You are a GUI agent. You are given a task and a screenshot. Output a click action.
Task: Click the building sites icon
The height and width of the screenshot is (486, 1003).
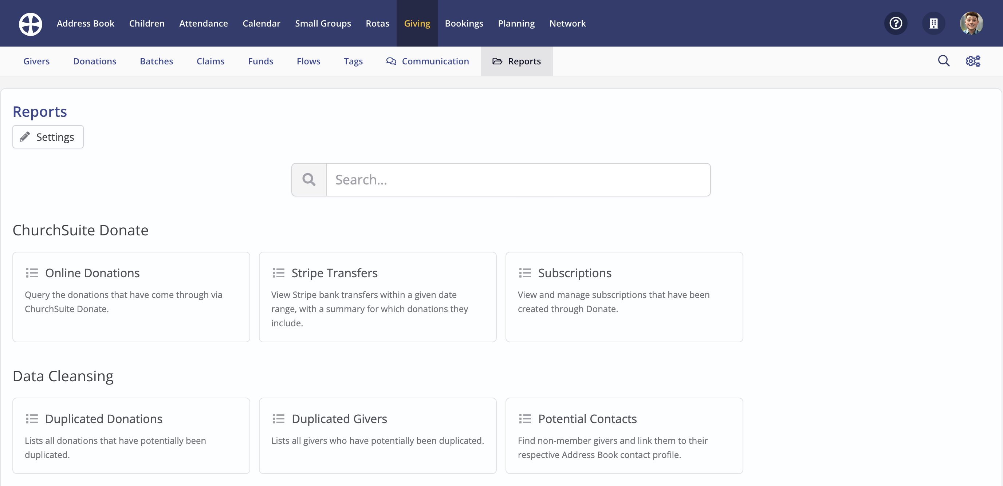click(x=933, y=23)
